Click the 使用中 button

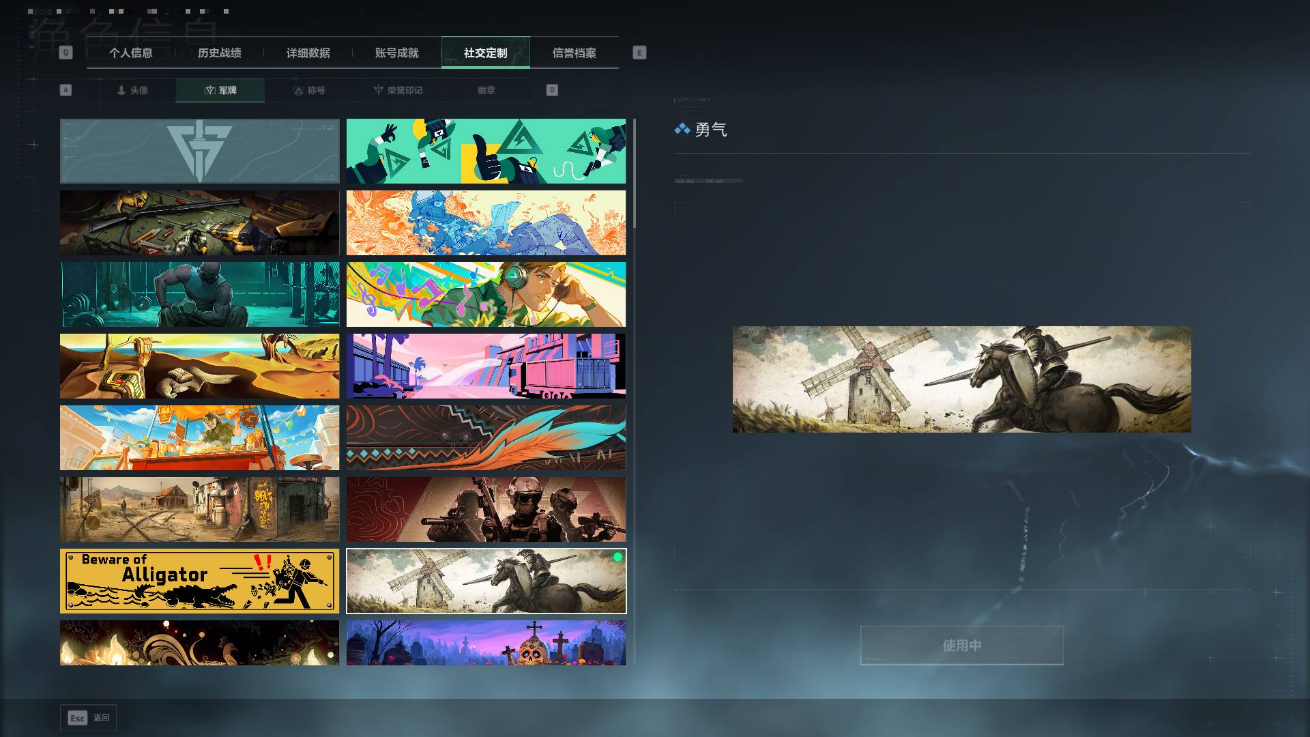coord(962,646)
